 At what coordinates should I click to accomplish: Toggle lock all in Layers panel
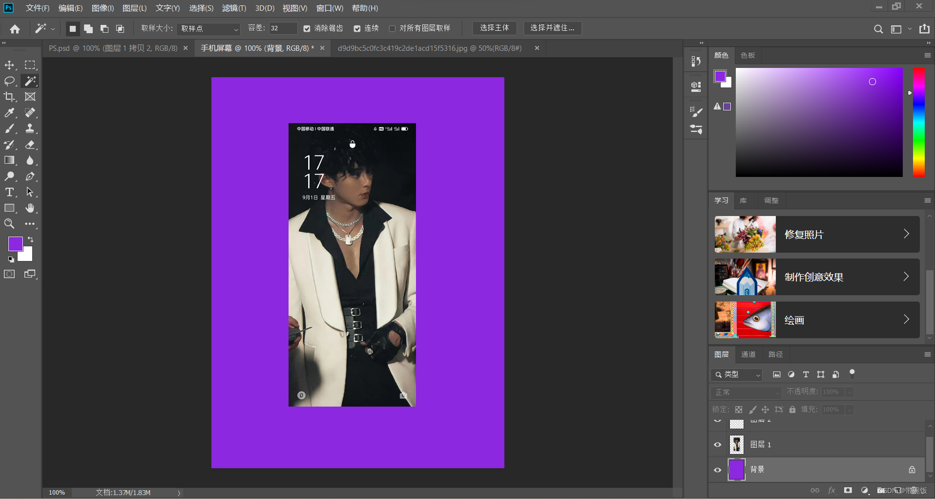(x=792, y=410)
